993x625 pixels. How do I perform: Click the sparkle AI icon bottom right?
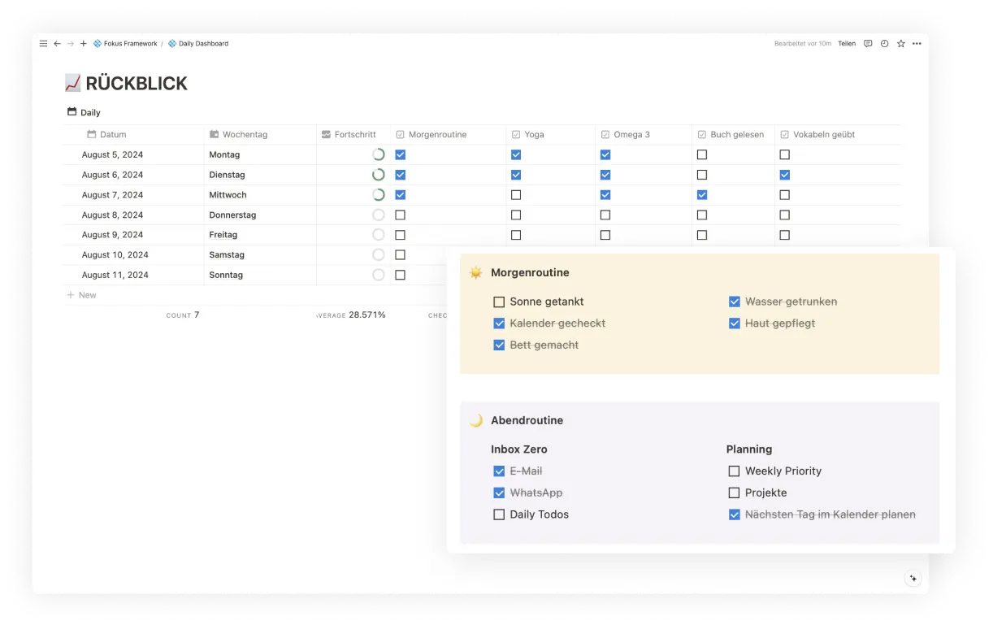913,579
